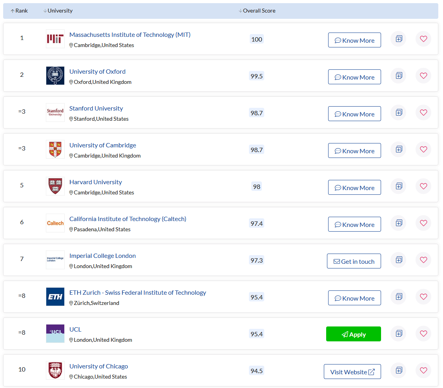Image resolution: width=443 pixels, height=388 pixels.
Task: Click the University of Cambridge crest logo
Action: (x=55, y=149)
